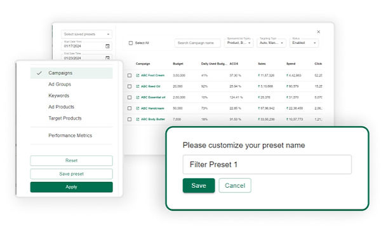The height and width of the screenshot is (231, 381).
Task: Open the Status dropdown showing Enabled
Action: 304,43
